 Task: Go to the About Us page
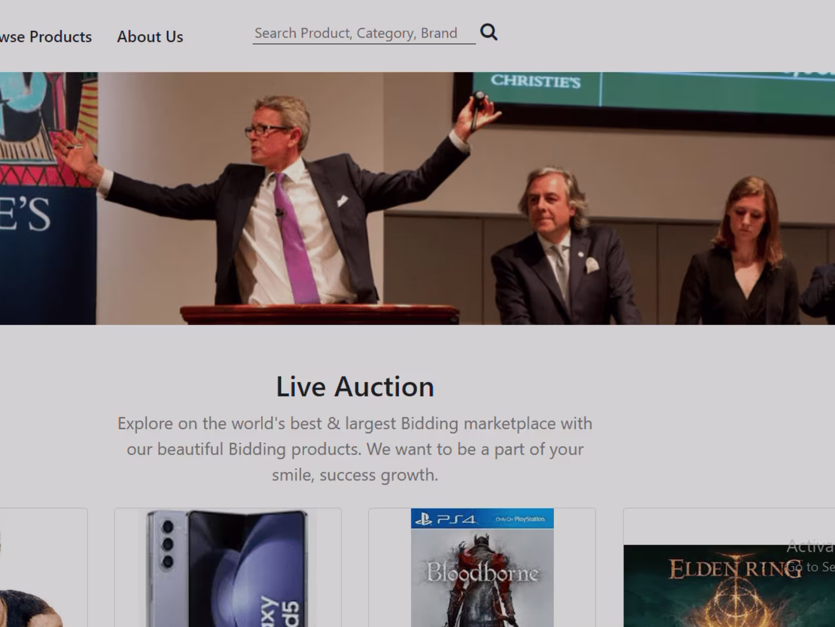click(x=150, y=37)
